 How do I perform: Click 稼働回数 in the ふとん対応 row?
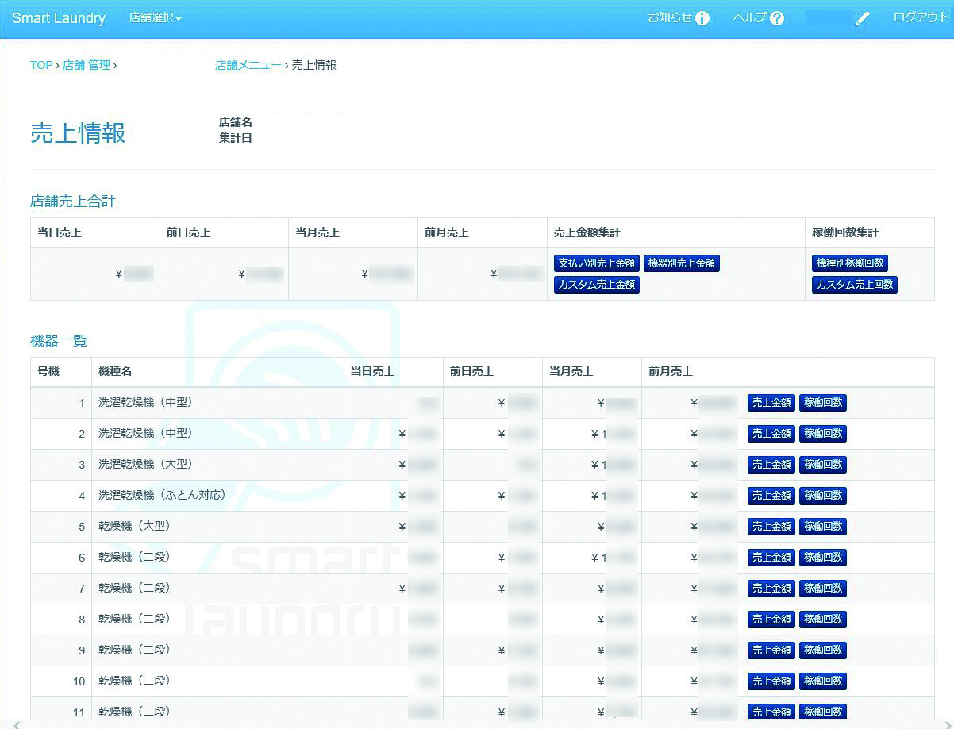coord(823,496)
